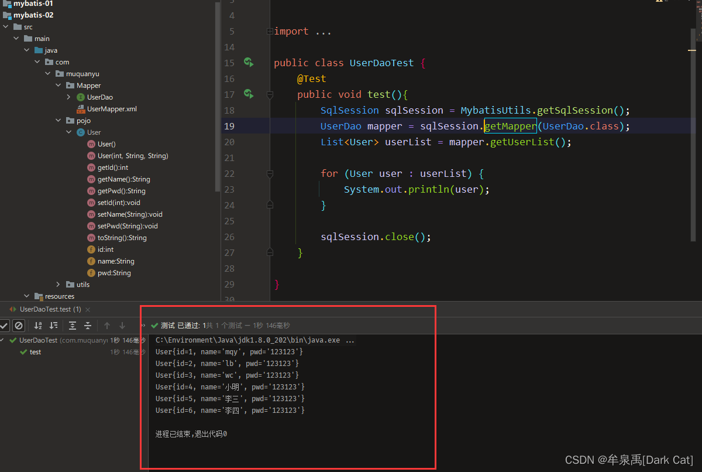
Task: Select the mybatis-01 module
Action: click(x=33, y=4)
